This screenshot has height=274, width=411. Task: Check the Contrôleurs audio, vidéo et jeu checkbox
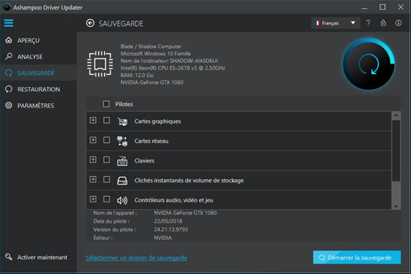(107, 199)
